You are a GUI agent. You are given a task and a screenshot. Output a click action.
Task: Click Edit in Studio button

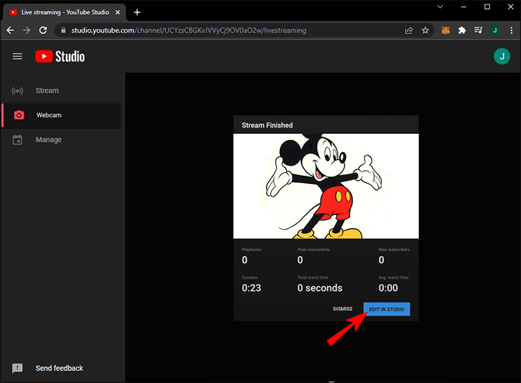(386, 309)
